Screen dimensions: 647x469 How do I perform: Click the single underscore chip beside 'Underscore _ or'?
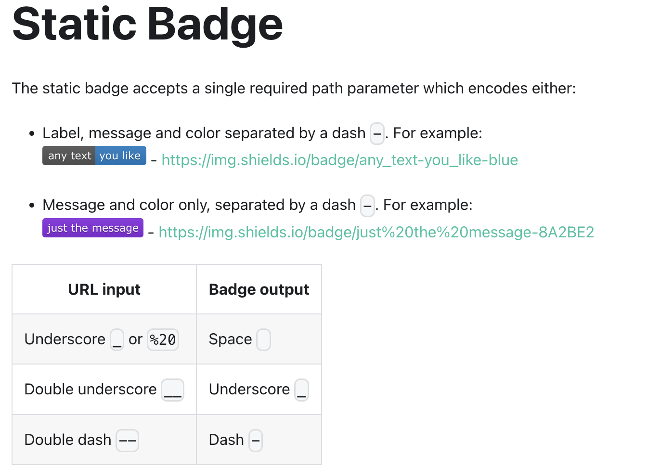(x=117, y=339)
